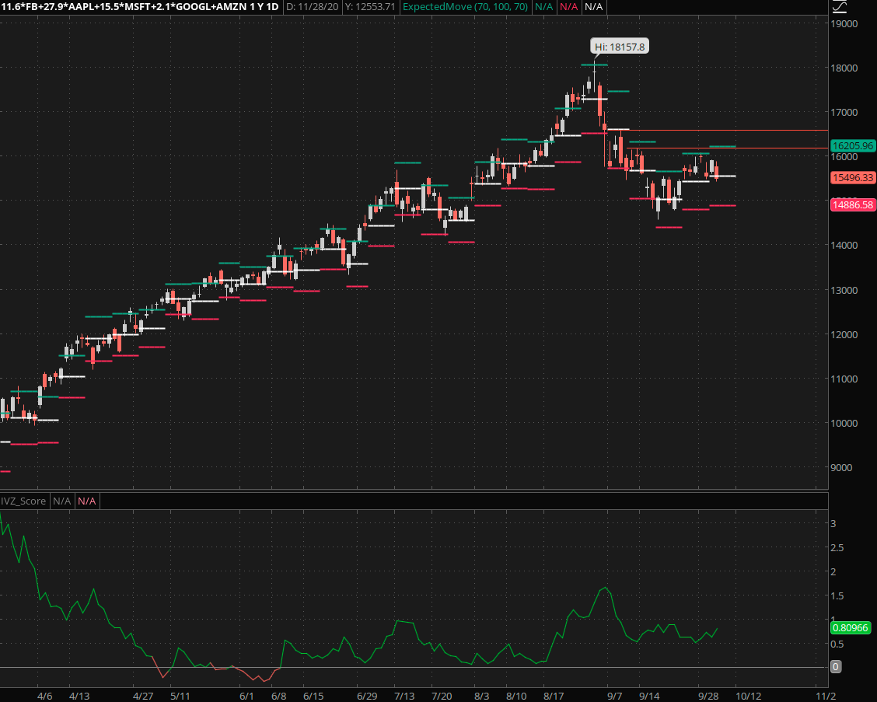Click the Hi: 18157.8 price bubble
This screenshot has width=877, height=702.
pyautogui.click(x=619, y=47)
